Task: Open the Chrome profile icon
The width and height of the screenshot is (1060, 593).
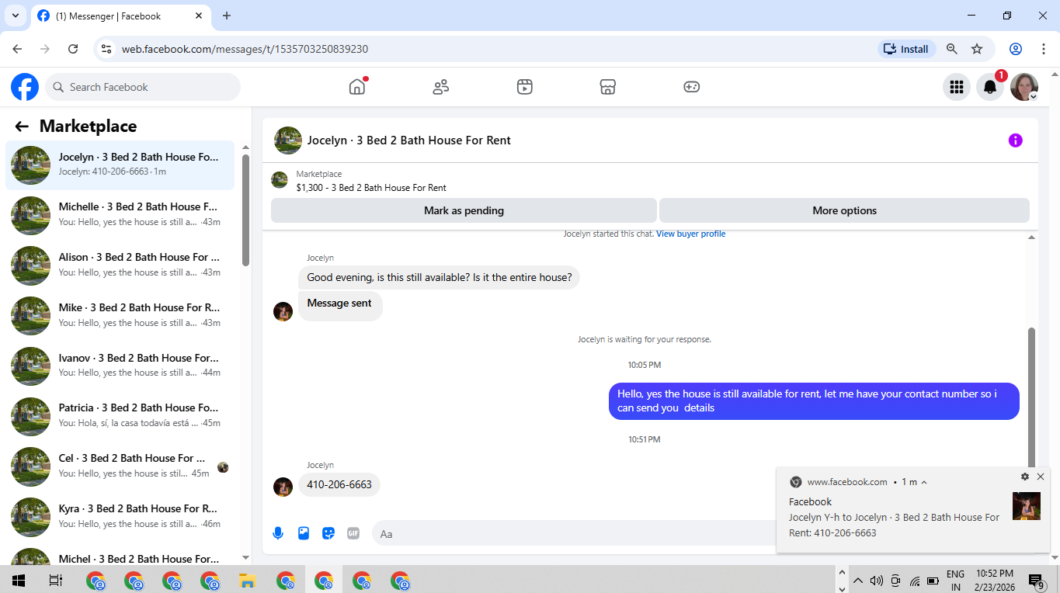Action: point(1016,49)
